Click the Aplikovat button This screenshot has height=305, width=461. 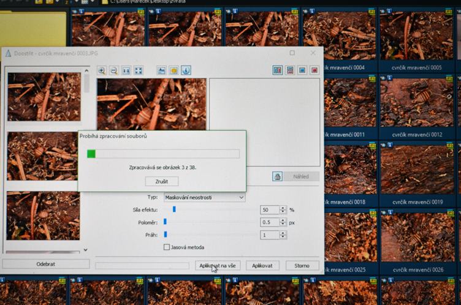262,266
